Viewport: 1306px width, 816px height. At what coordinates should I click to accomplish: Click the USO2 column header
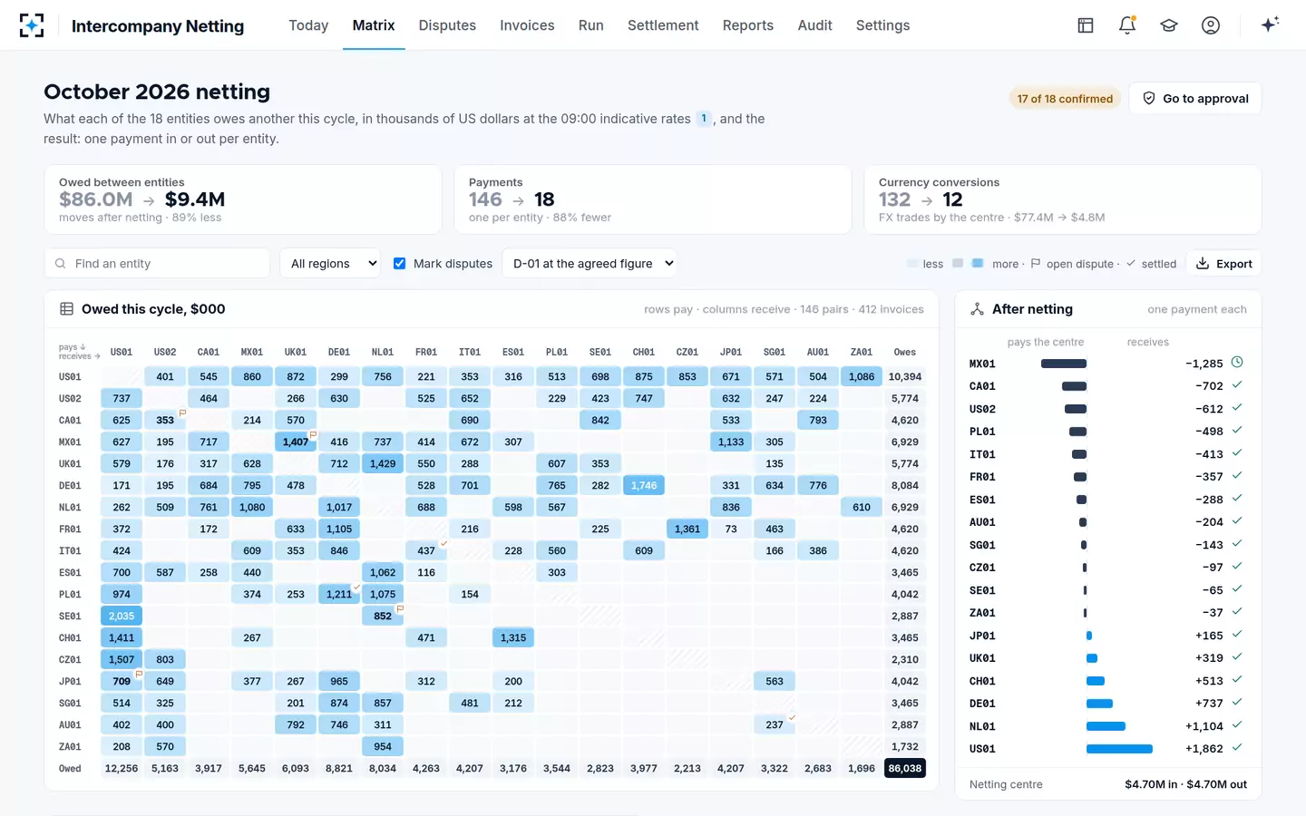165,352
